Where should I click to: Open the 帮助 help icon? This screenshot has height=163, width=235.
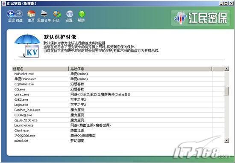(x=82, y=14)
